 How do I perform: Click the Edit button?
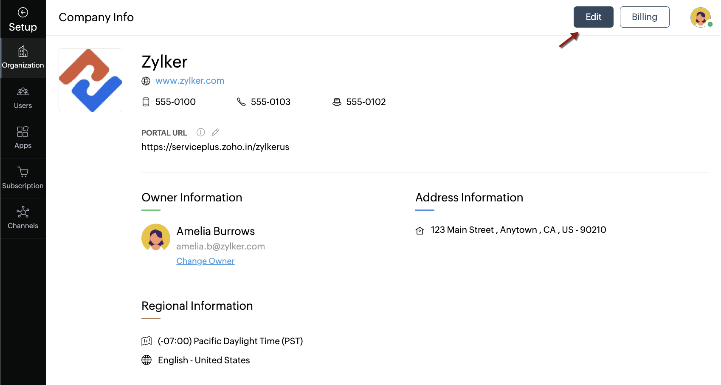(593, 17)
